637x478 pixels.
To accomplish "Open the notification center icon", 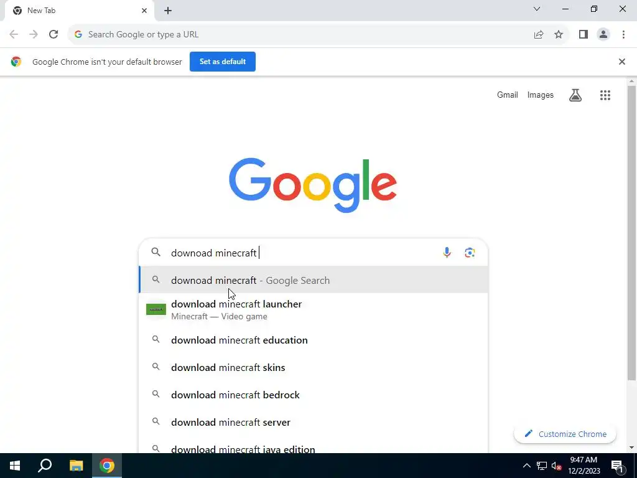I will [x=618, y=466].
